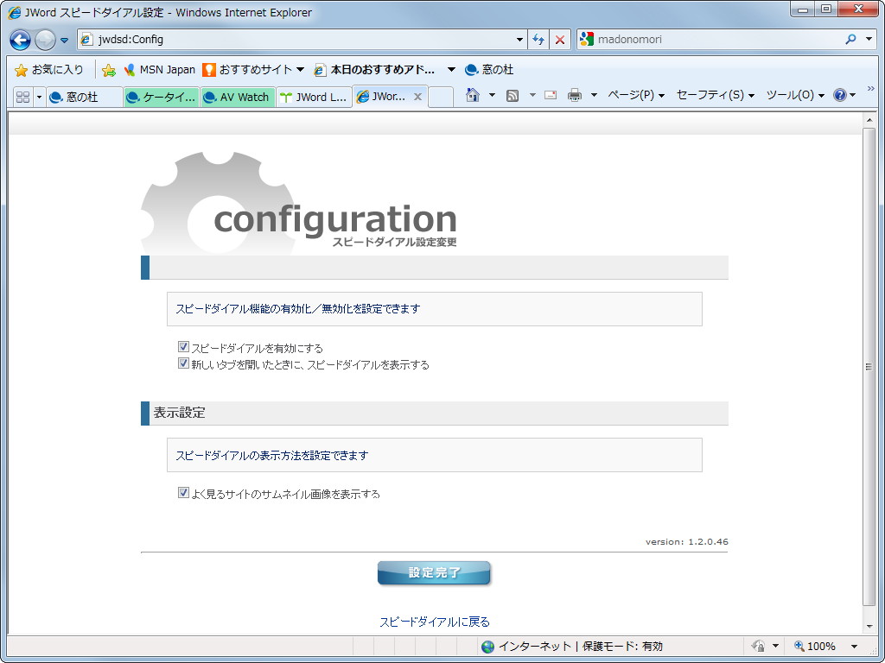Screen dimensions: 885x663
Task: Toggle 新しいタブを開いたときに checkbox
Action: (x=183, y=363)
